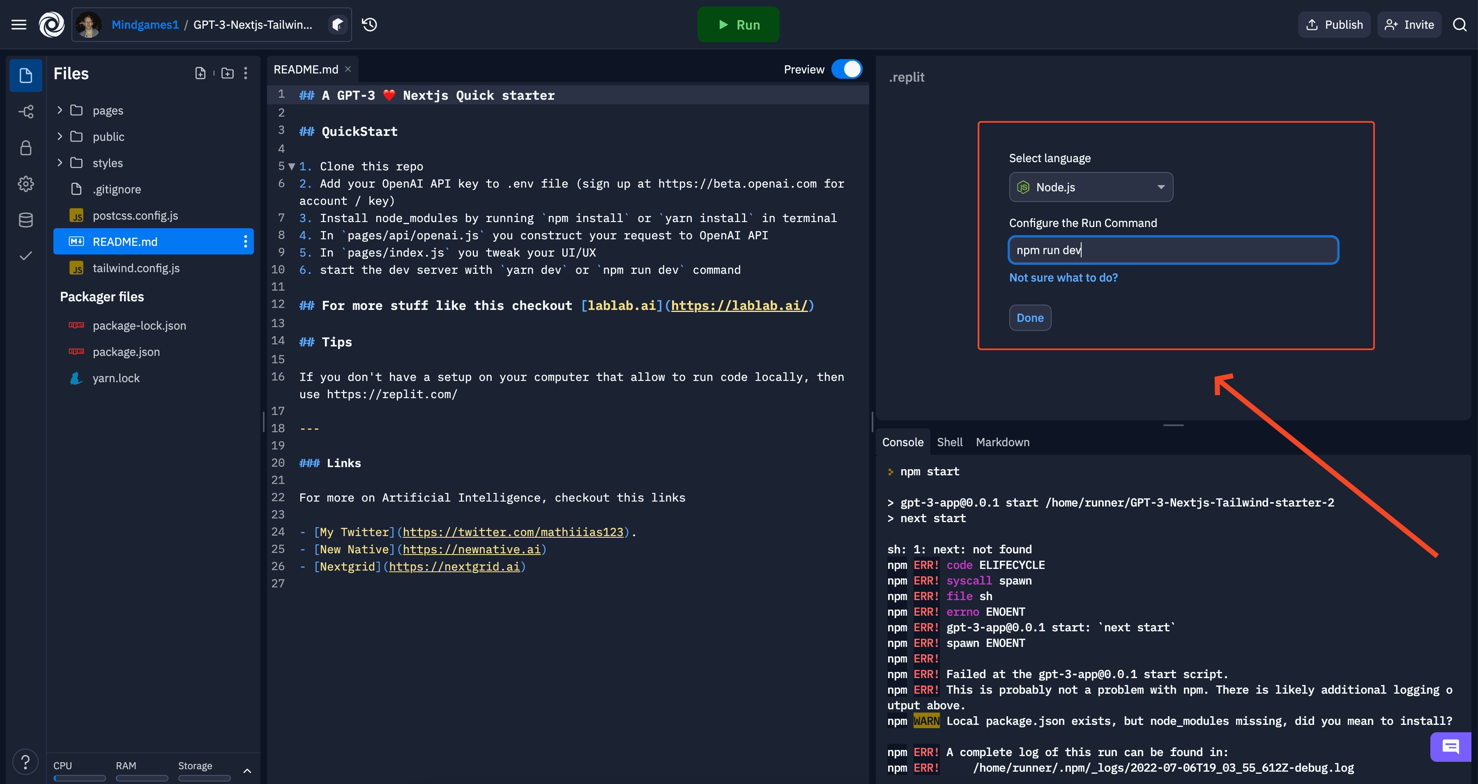Click the Storage usage bar

tap(204, 778)
